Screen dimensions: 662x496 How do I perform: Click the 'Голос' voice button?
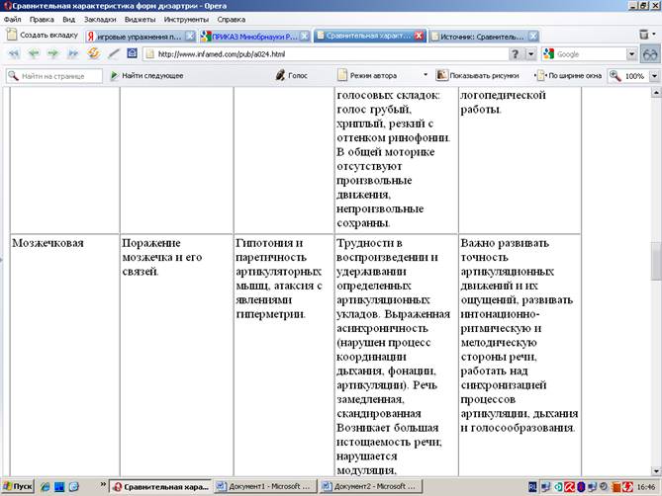[x=292, y=75]
